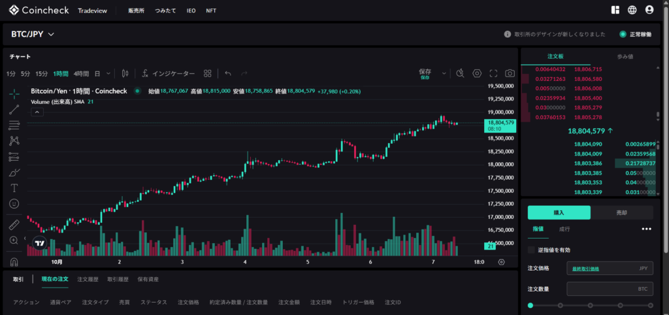Screen dimensions: 669x315
Task: Collapse the indicator legend chevron
Action: point(37,112)
